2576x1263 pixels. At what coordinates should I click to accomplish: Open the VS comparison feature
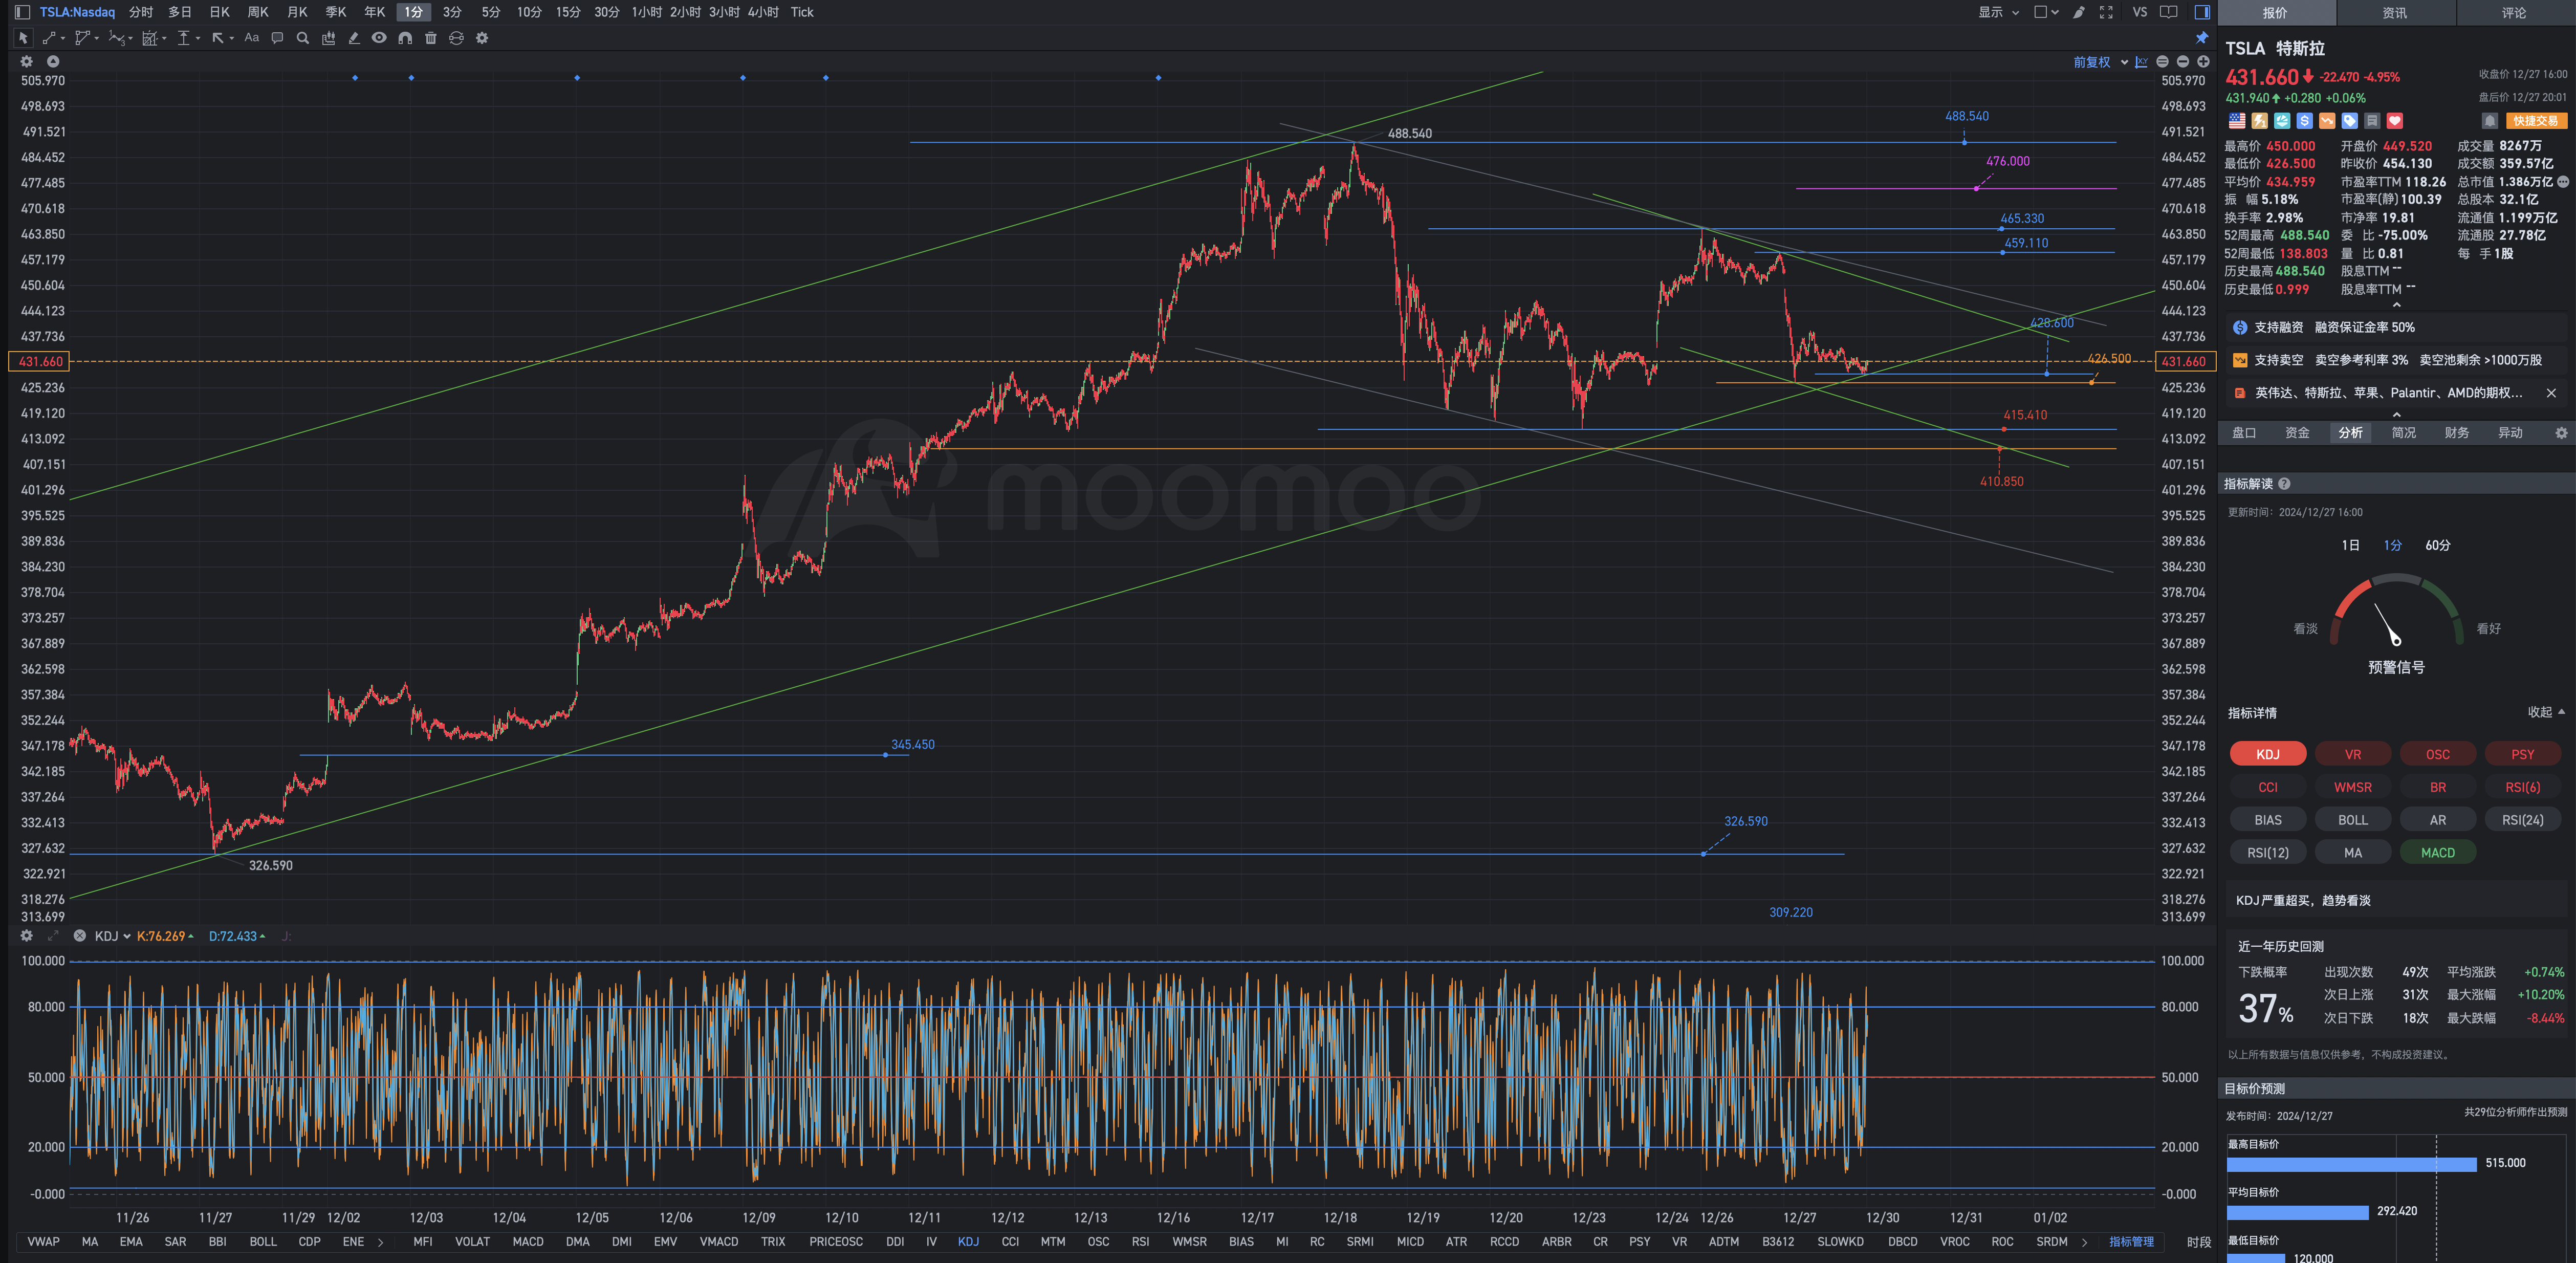click(2139, 12)
